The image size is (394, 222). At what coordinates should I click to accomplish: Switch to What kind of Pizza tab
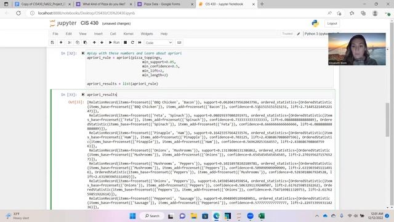[104, 4]
